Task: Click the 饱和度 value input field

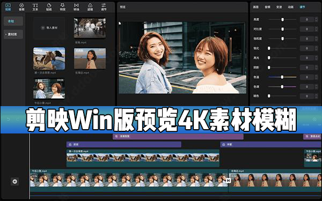Action: (307, 39)
